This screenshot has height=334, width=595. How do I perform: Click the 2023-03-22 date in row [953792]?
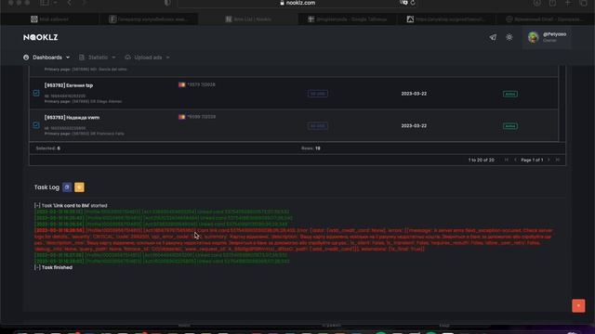pyautogui.click(x=414, y=94)
